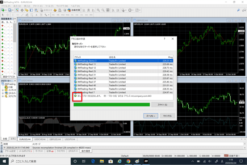This screenshot has width=247, height=165.
Task: Toggle 自動売買 auto trading button
Action: [x=74, y=10]
